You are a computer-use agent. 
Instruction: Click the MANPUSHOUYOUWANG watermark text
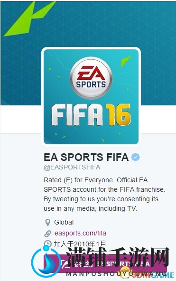tap(117, 274)
